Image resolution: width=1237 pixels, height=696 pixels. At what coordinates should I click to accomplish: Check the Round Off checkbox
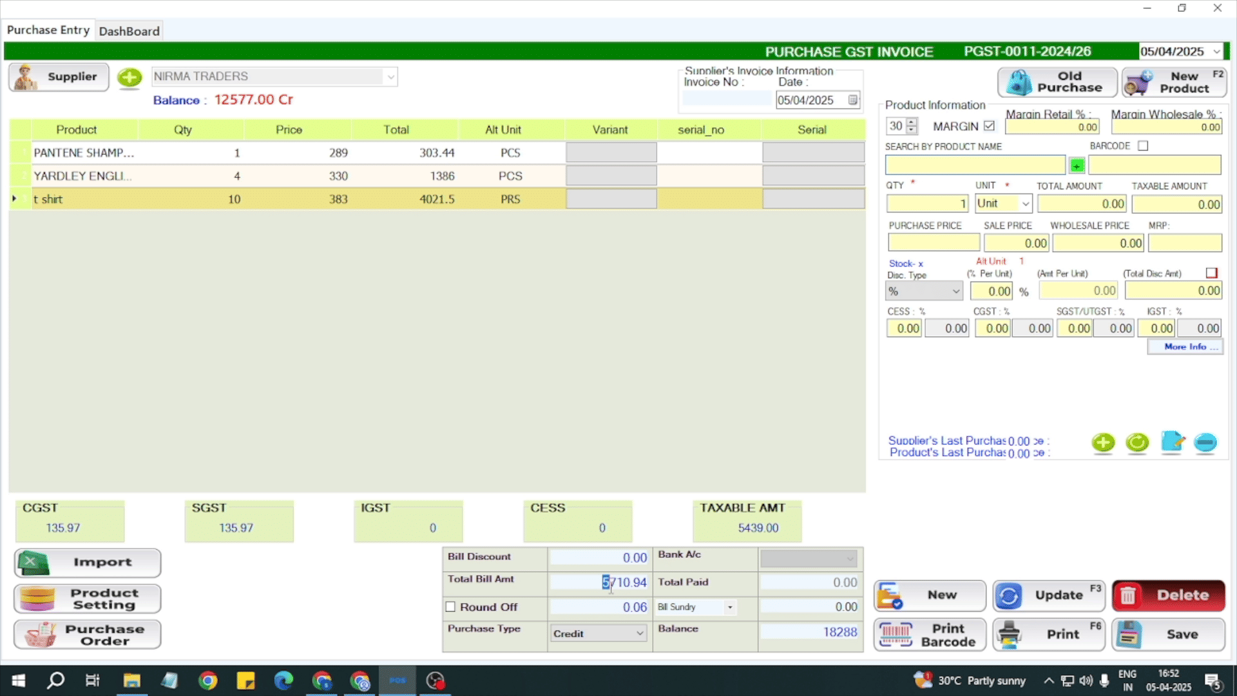click(450, 607)
